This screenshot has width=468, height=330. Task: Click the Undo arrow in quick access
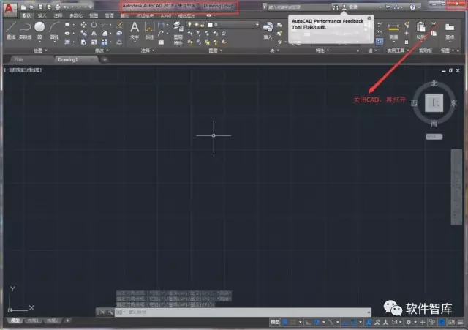67,7
